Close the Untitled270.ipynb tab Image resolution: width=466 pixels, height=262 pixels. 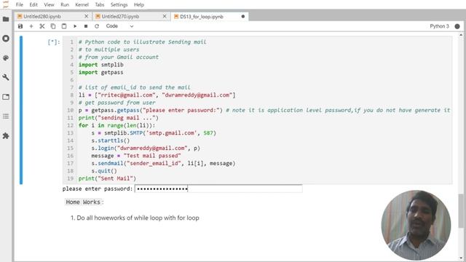pos(165,16)
